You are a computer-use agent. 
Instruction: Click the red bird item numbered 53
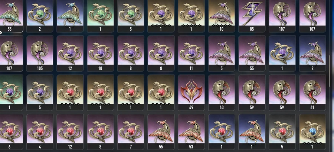(191, 132)
